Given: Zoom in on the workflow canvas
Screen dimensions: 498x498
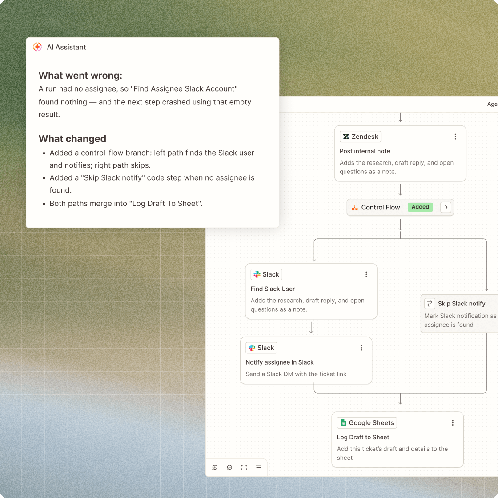Looking at the screenshot, I should 215,467.
